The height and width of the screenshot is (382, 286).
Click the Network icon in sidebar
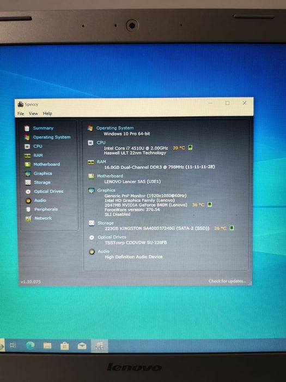point(28,218)
